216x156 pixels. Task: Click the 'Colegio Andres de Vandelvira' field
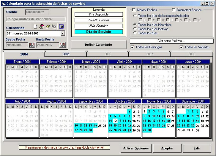point(36,19)
